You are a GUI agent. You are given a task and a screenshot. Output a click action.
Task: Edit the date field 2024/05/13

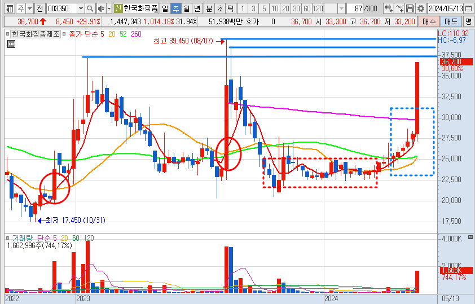[445, 8]
